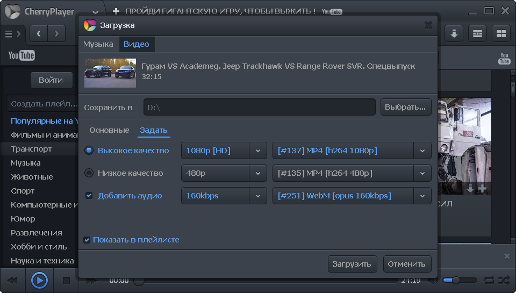
Task: Select the Юмор category
Action: click(x=23, y=219)
